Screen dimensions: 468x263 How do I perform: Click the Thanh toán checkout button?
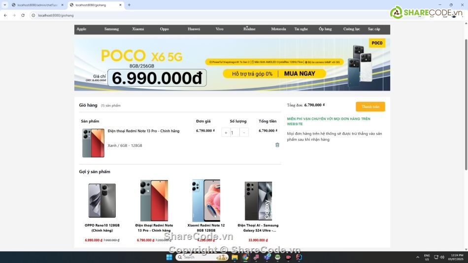[x=370, y=106]
